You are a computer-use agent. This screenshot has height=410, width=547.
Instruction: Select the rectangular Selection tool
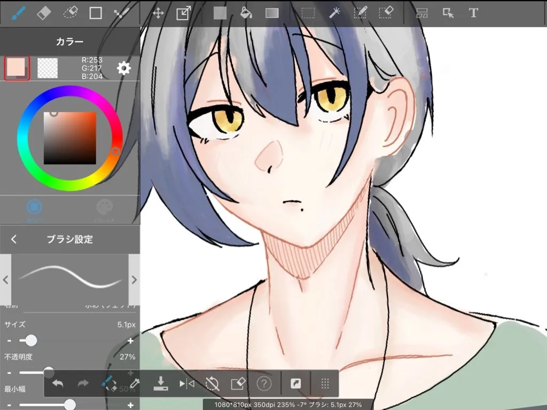pos(308,13)
